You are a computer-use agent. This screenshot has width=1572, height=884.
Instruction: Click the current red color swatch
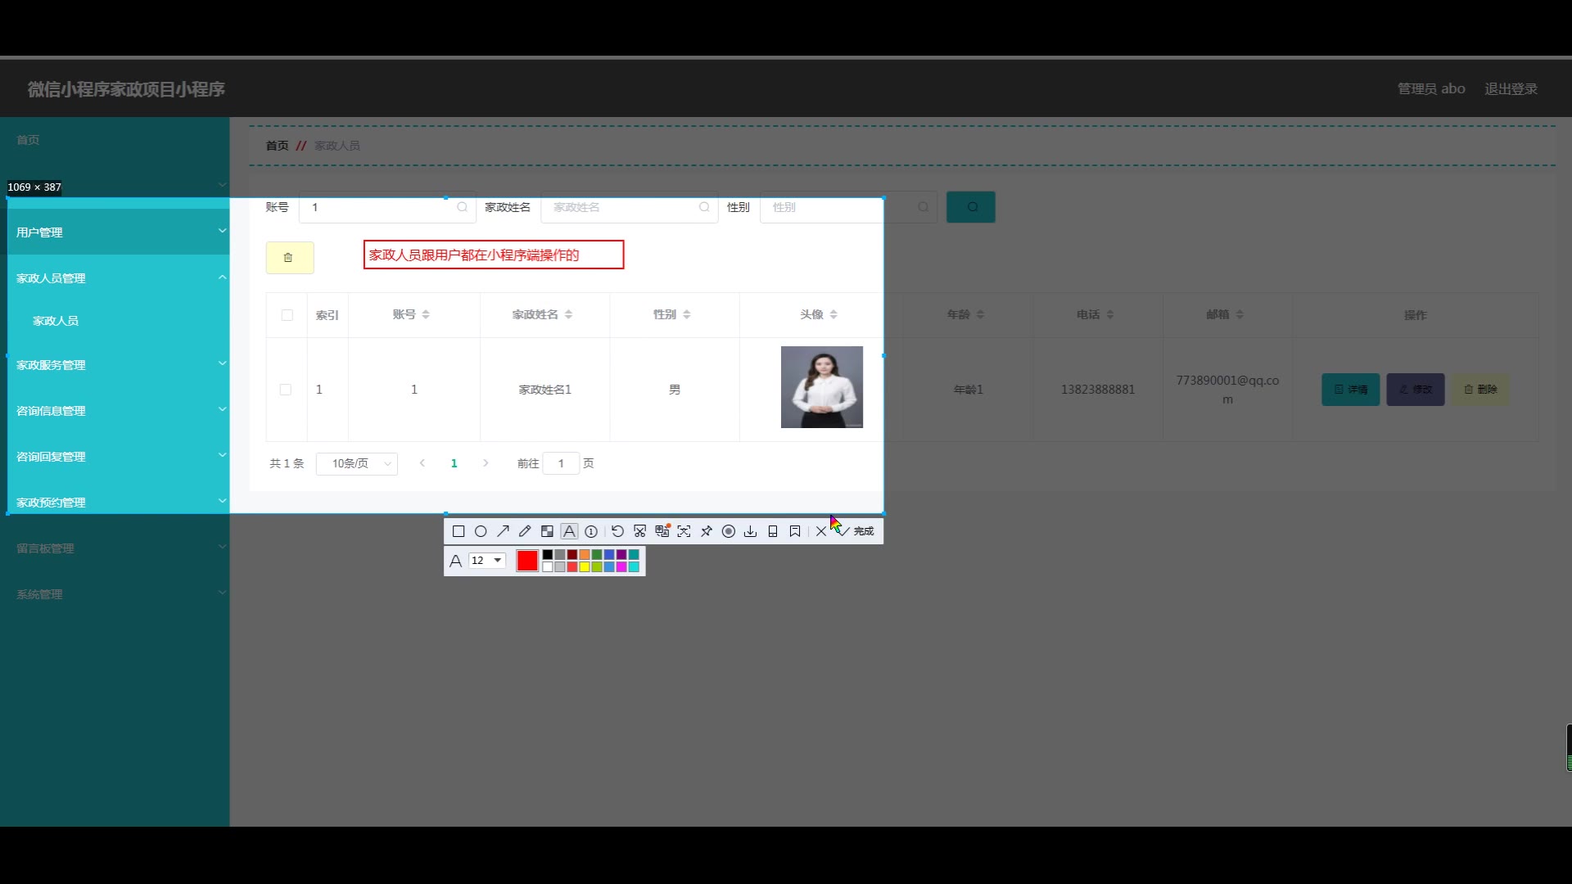[x=527, y=561]
